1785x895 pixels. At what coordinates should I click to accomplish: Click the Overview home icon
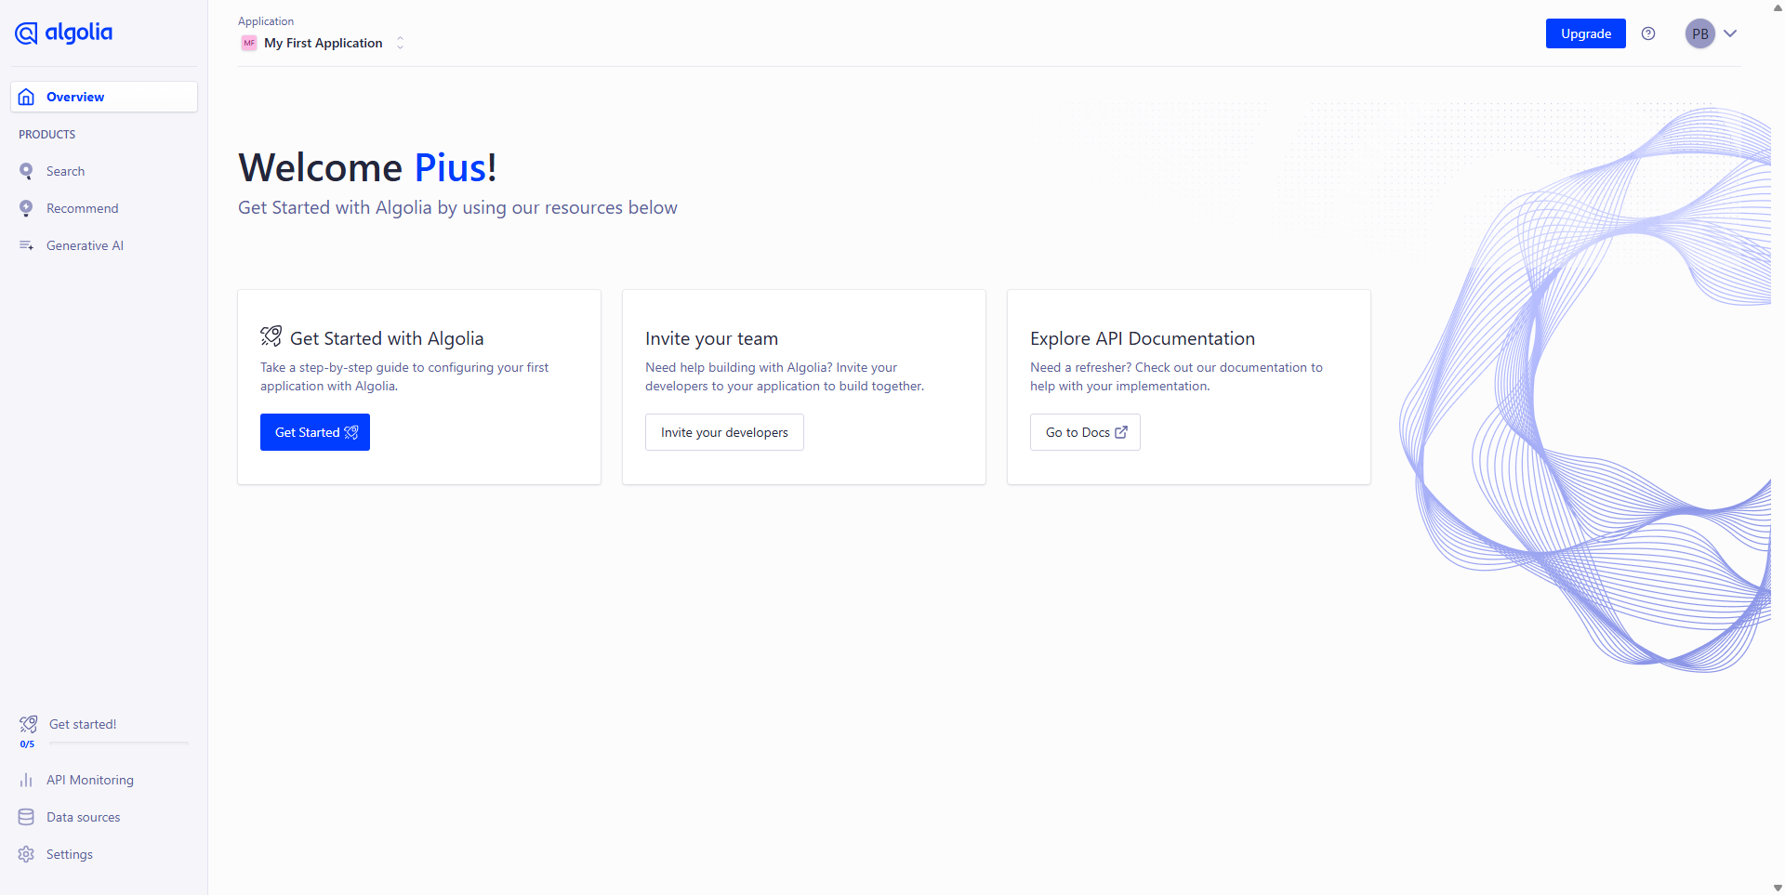(x=26, y=97)
